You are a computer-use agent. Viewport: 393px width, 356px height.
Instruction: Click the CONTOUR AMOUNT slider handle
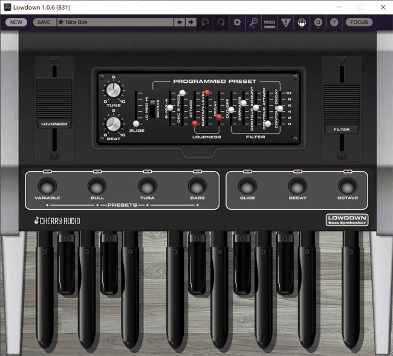tap(256, 108)
